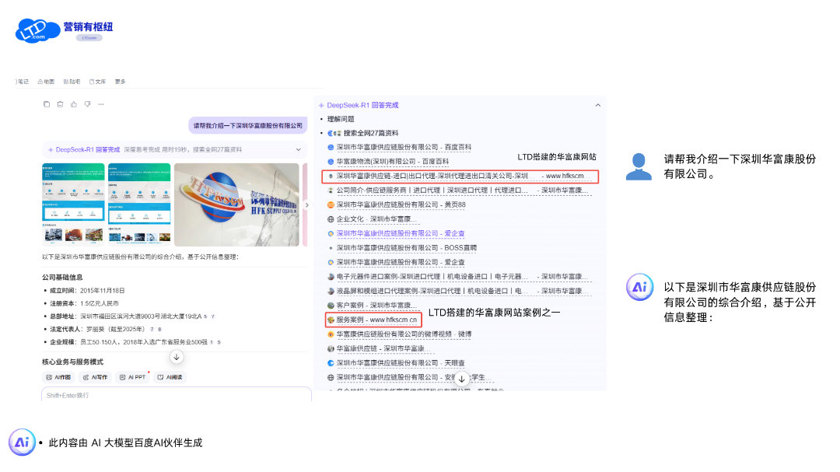The height and width of the screenshot is (472, 840).
Task: Click the trash delete icon
Action: 60,104
